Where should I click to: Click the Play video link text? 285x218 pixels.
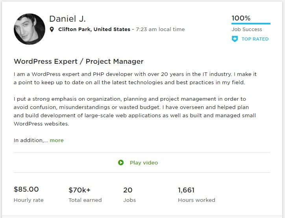tap(144, 163)
